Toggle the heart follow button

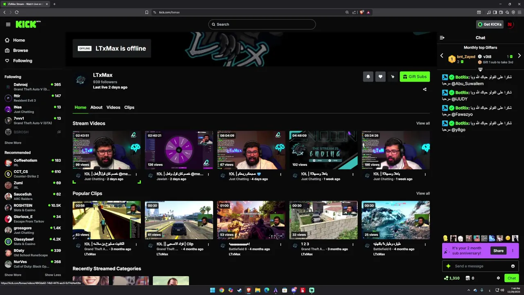380,77
